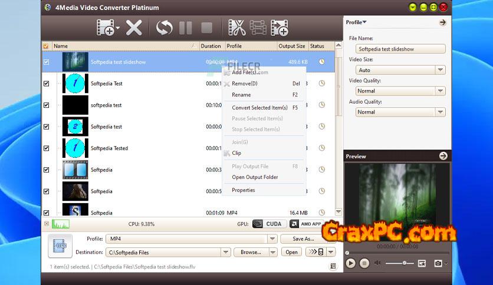This screenshot has width=493, height=285.
Task: Click the Clip scissors toolbar icon
Action: [x=236, y=28]
